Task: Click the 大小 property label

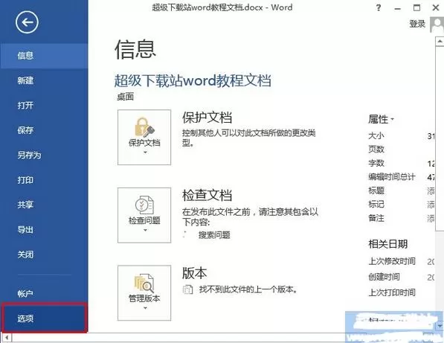Action: click(376, 136)
